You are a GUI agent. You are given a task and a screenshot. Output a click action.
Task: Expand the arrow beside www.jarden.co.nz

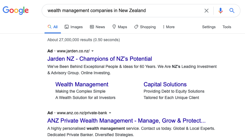point(92,51)
